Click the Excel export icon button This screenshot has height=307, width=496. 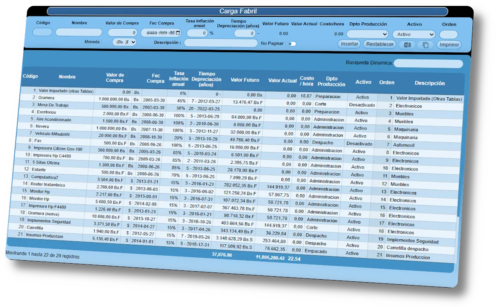point(407,45)
